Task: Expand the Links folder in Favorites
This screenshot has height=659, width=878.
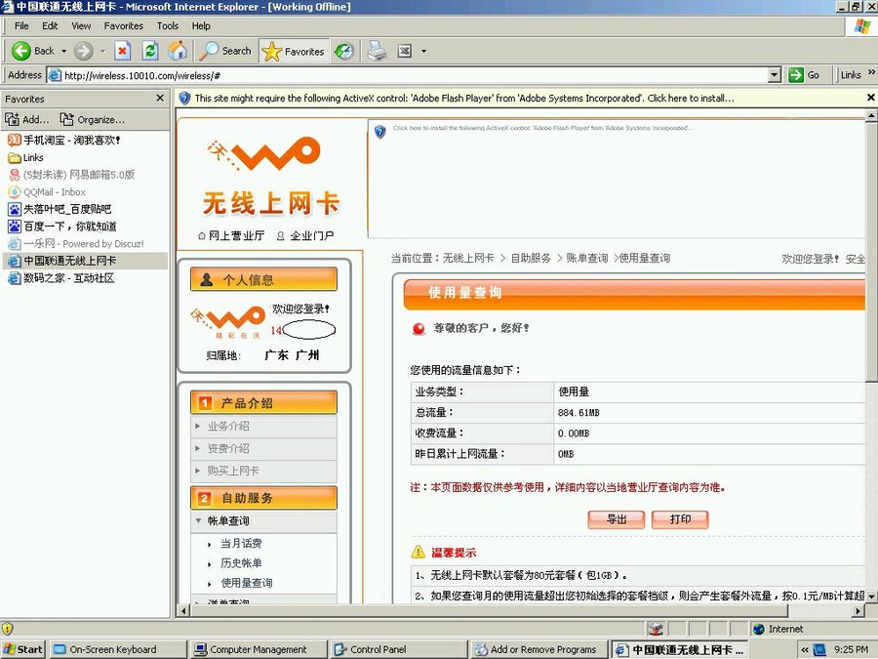Action: (25, 157)
